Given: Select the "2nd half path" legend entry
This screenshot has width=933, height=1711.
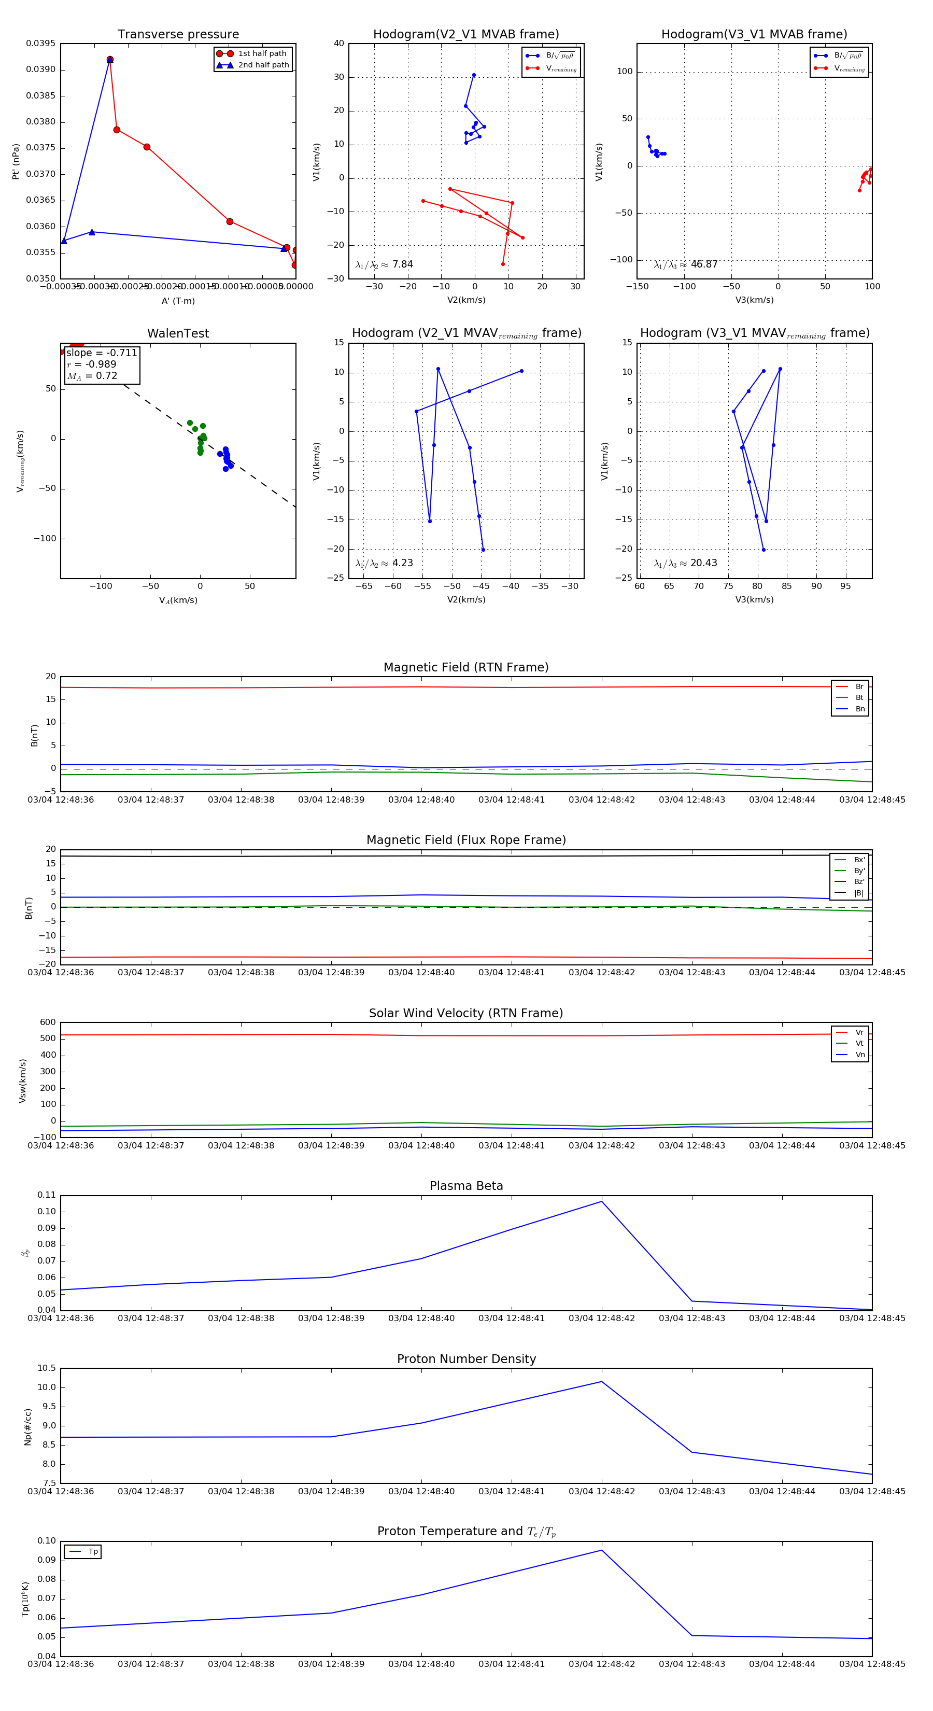Looking at the screenshot, I should (x=253, y=65).
